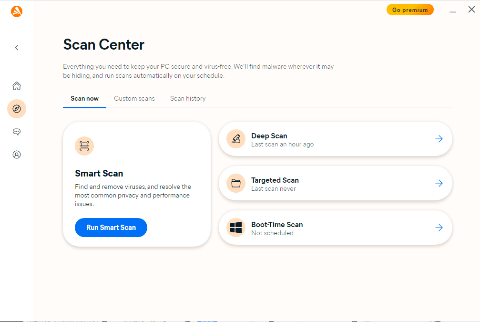Open the Account profile icon
This screenshot has width=480, height=322.
pyautogui.click(x=17, y=155)
